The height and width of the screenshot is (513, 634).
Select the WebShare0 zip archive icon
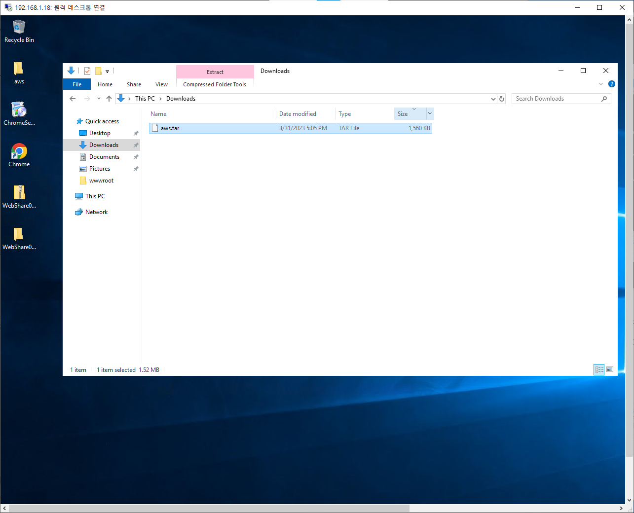[x=19, y=196]
